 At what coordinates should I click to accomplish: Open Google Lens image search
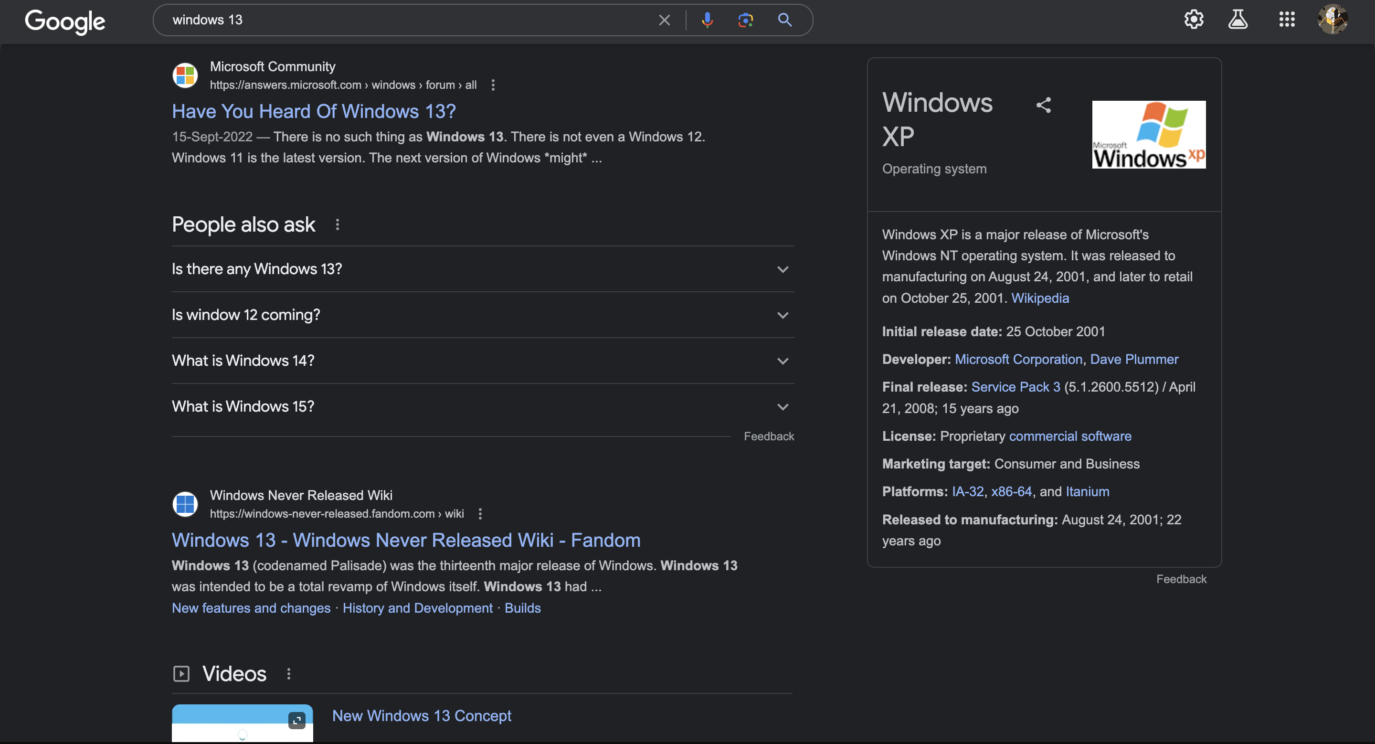tap(745, 20)
